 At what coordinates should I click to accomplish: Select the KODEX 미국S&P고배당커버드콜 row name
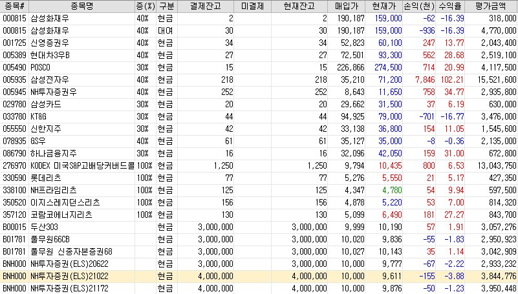(82, 165)
